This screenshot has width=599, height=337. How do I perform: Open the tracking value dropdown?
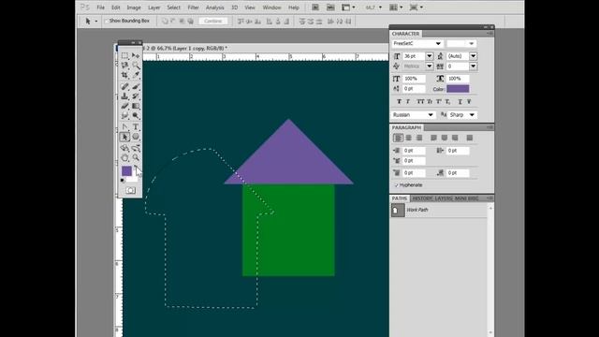tap(474, 66)
